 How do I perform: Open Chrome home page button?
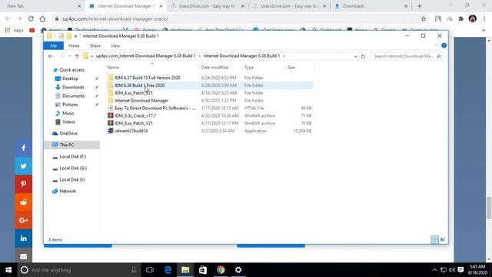tap(42, 18)
